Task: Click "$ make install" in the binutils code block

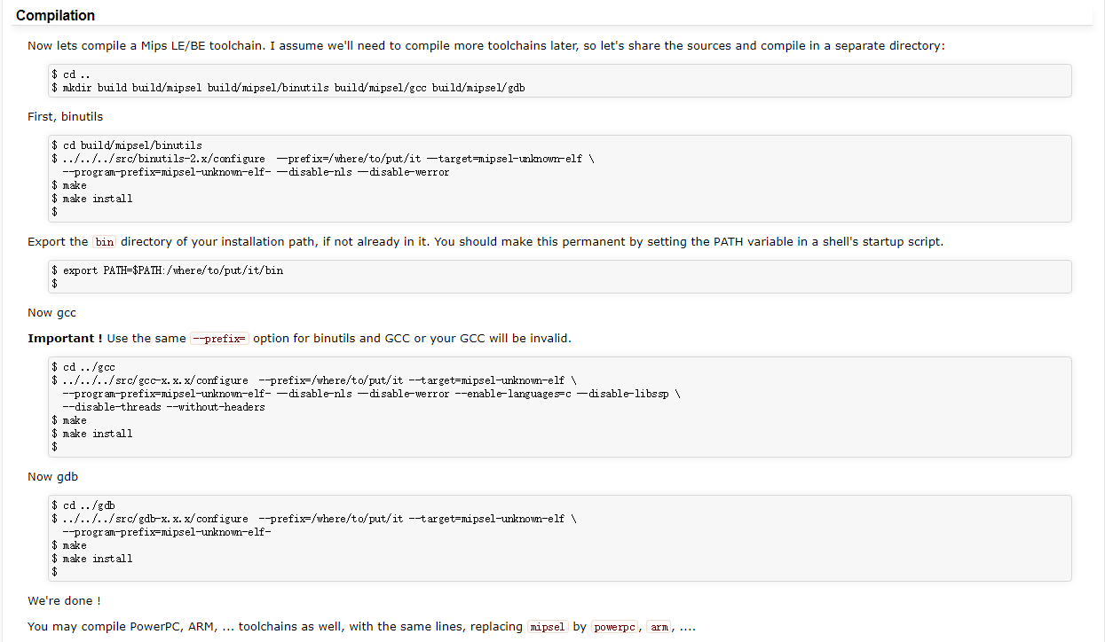Action: coord(92,199)
